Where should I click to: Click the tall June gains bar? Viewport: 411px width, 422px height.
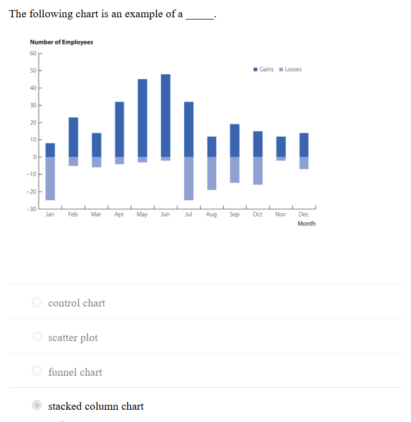(166, 114)
